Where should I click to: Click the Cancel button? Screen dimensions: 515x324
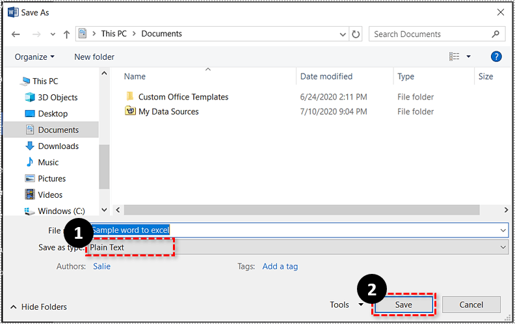(471, 304)
